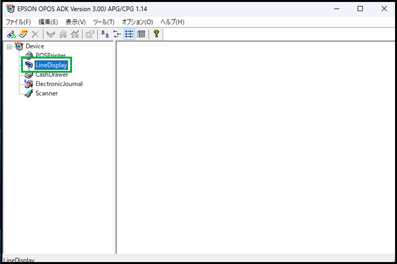Open the ツール(T) menu
This screenshot has height=264, width=397.
tap(103, 22)
